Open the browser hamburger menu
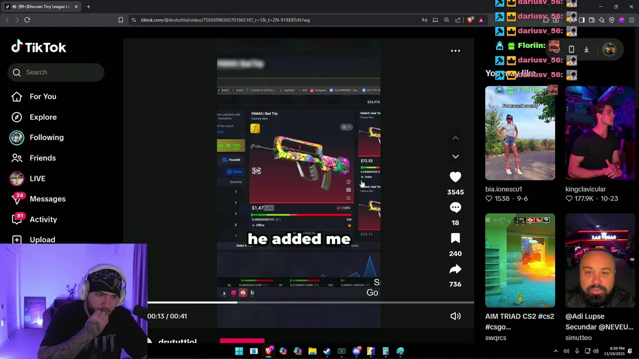Screen dimensions: 639x359 click(x=632, y=20)
